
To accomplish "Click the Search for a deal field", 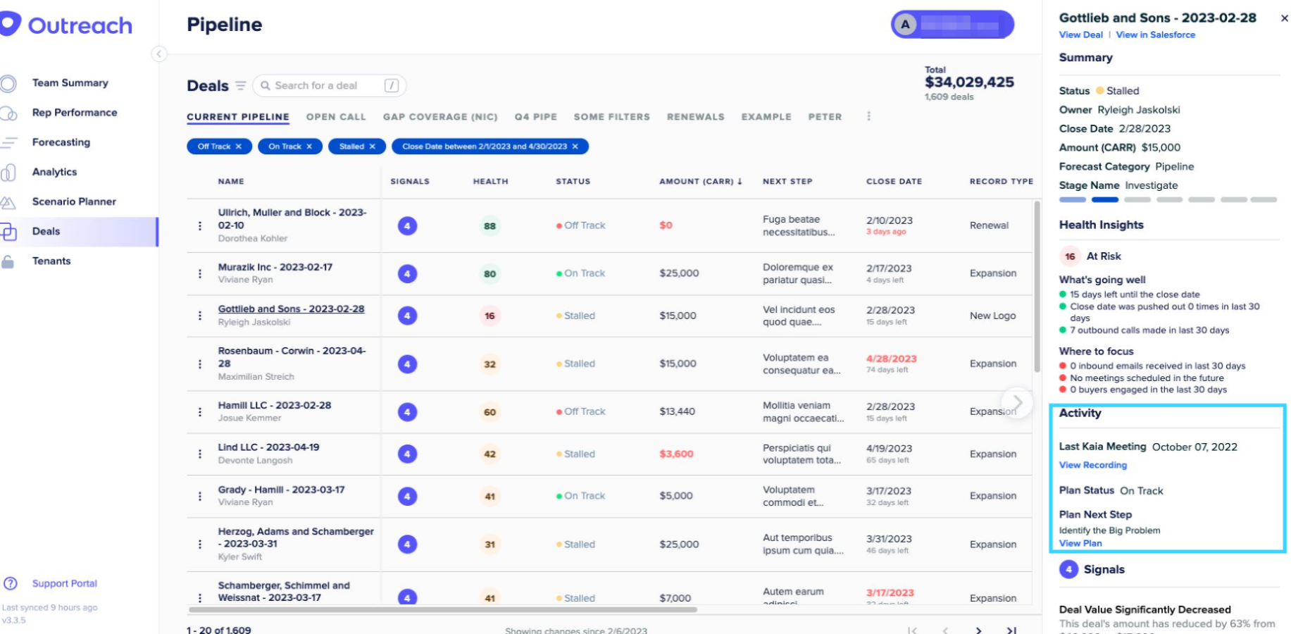I will point(329,85).
